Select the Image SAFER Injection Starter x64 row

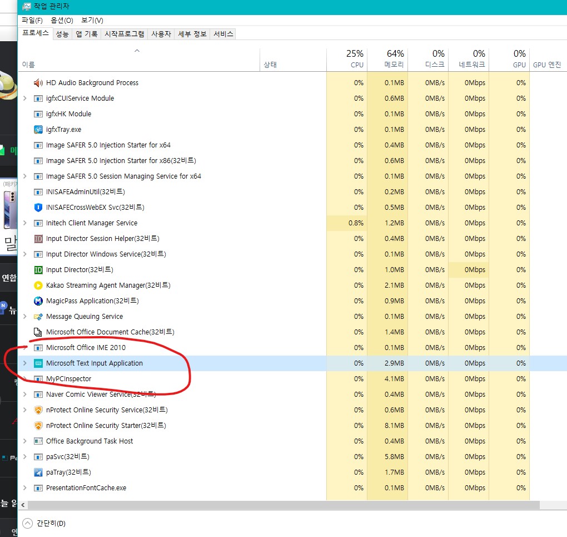tap(292, 145)
